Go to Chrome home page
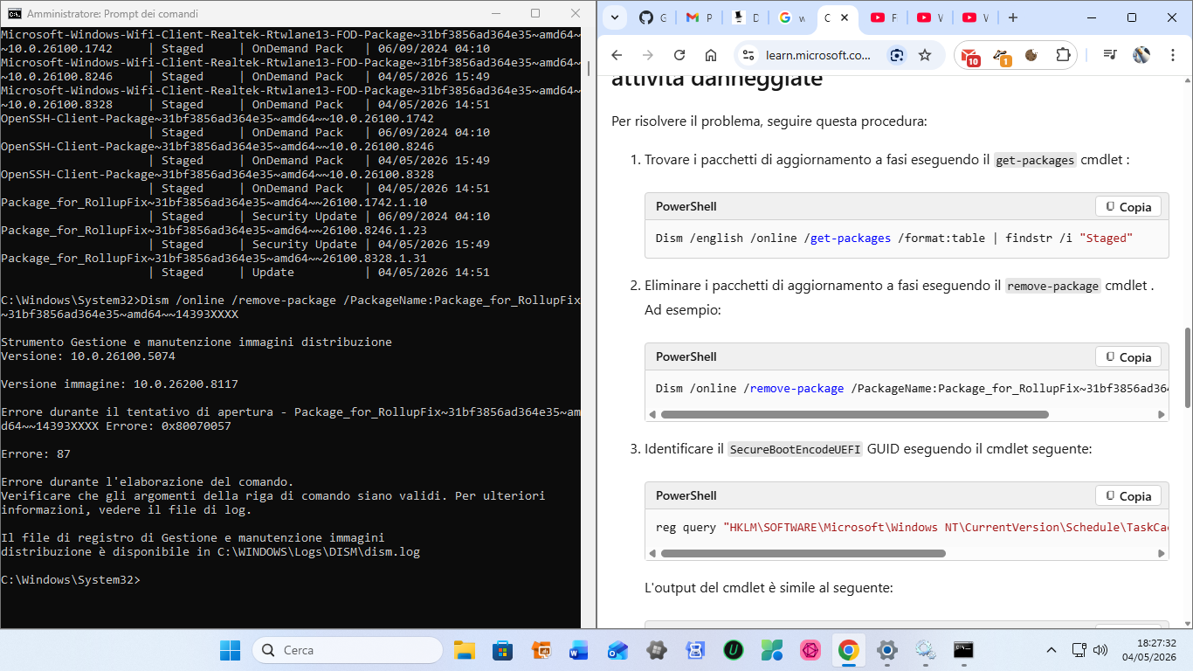Image resolution: width=1193 pixels, height=671 pixels. click(x=711, y=55)
